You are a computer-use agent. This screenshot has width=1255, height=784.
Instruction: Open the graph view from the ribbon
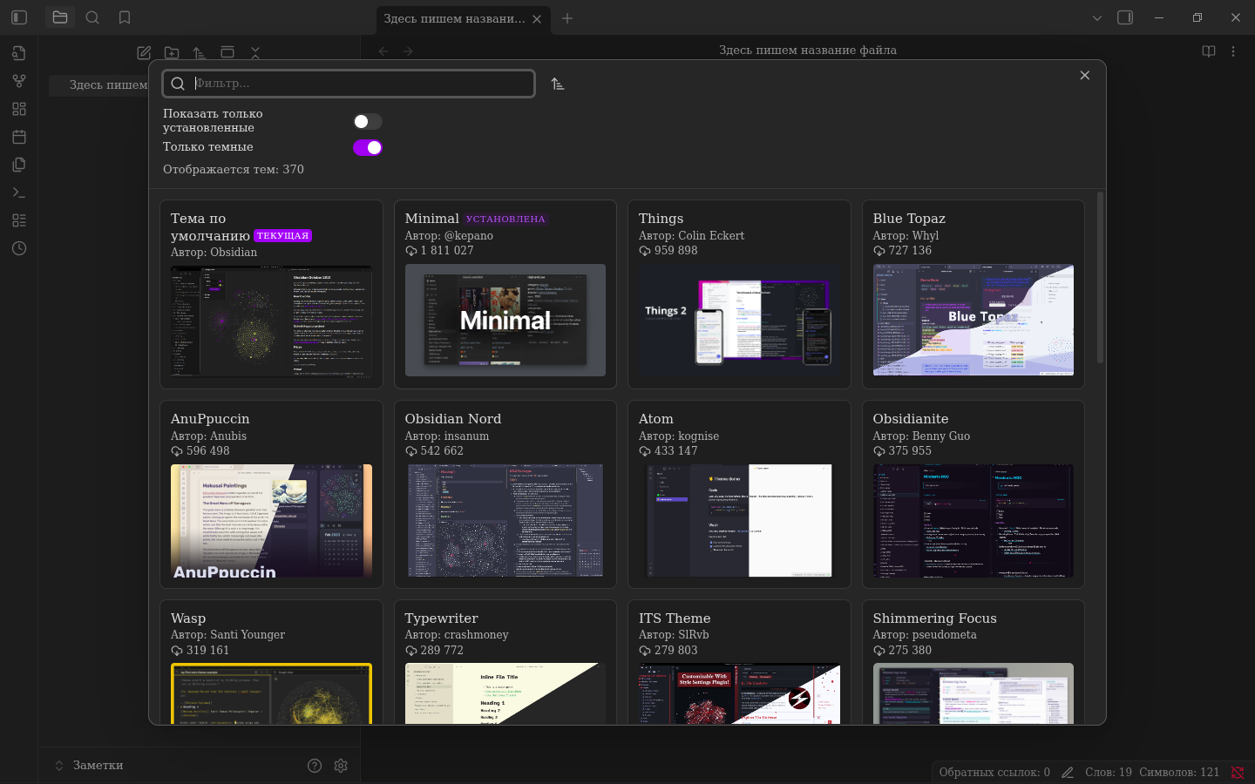[19, 81]
